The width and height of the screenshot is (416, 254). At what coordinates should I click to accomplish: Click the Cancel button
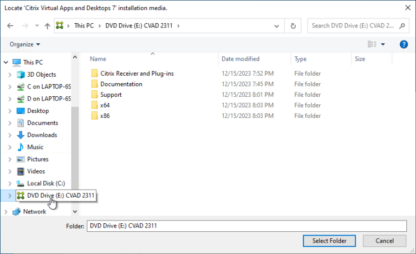click(385, 240)
